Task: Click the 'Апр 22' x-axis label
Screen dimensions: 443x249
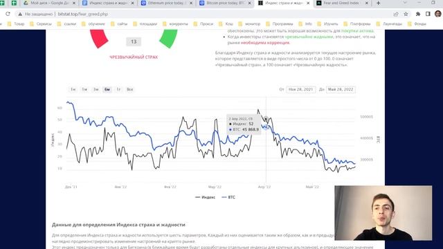Action: tap(264, 187)
